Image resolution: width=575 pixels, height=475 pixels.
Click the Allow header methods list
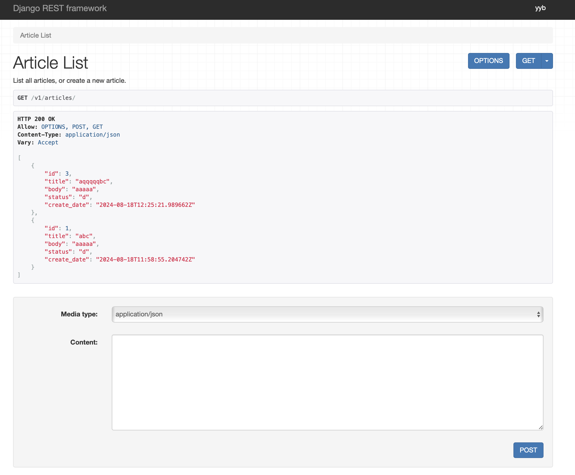click(72, 127)
